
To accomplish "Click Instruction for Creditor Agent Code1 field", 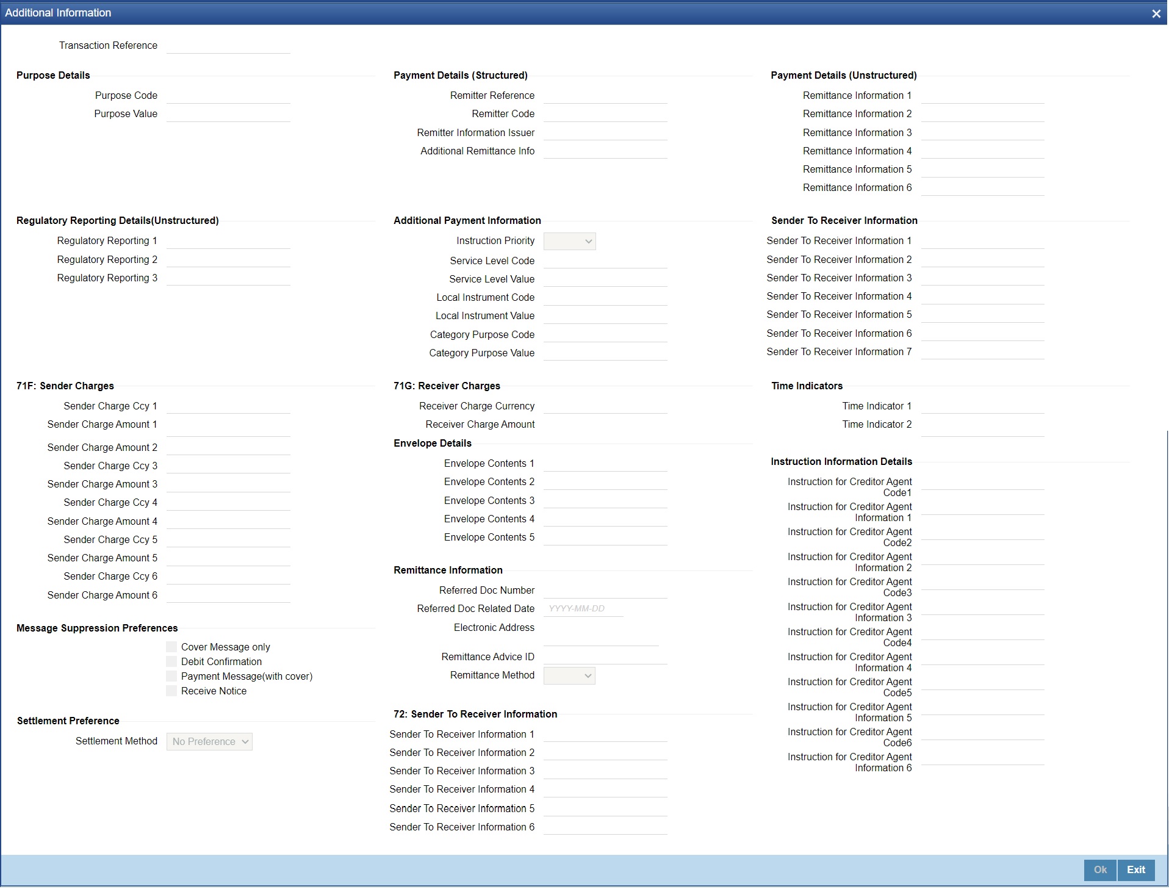I will pyautogui.click(x=982, y=482).
